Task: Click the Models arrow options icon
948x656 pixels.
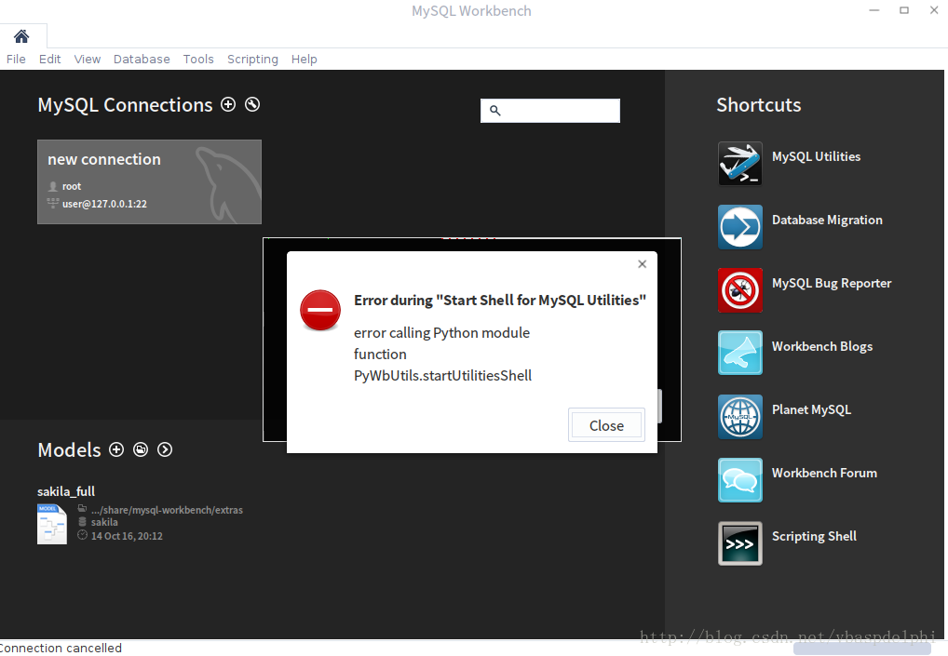Action: pos(165,449)
